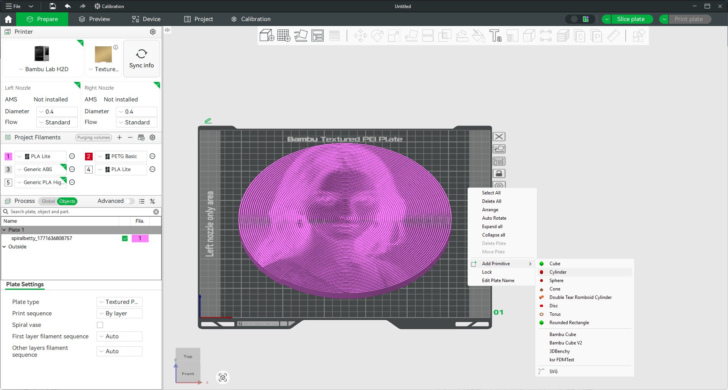Click the Slice plate button
Screen dimensions: 728x390
click(630, 19)
